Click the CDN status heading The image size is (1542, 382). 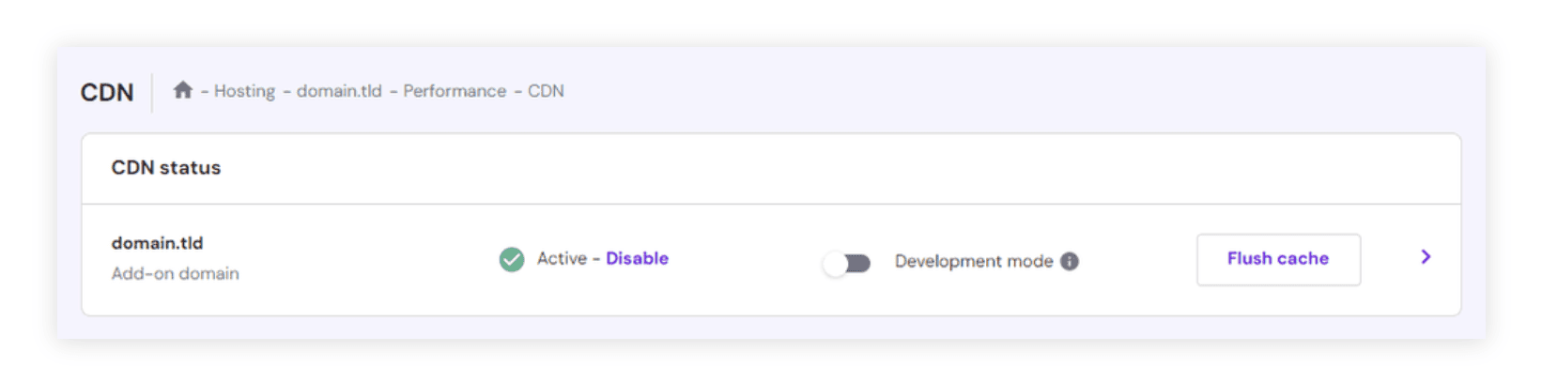[x=166, y=168]
